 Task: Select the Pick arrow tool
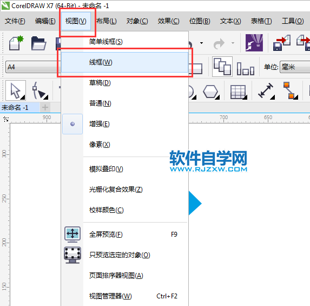point(16,90)
